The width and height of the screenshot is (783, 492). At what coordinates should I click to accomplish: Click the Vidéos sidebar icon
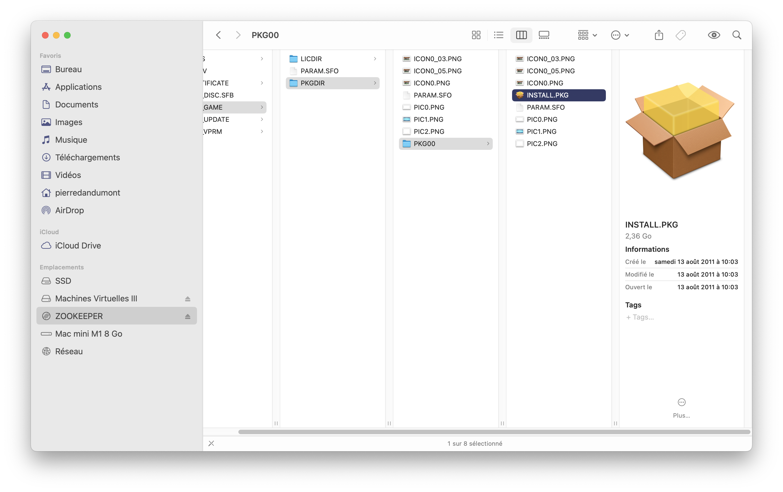pos(46,175)
